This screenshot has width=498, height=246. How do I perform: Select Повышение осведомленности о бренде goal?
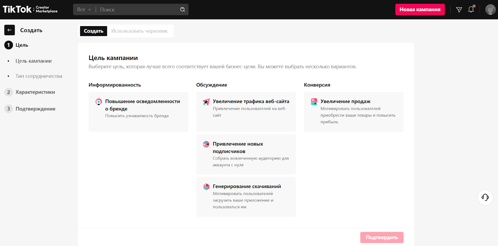click(x=138, y=112)
